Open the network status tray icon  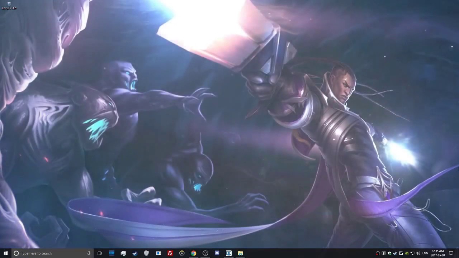(412, 253)
